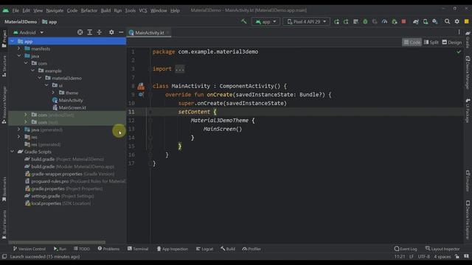Select the MainActivity.kt editor tab
This screenshot has height=265, width=472.
[x=149, y=32]
